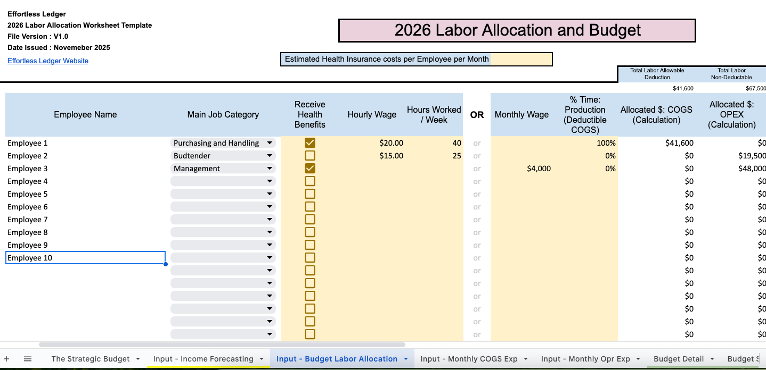Switch to The Strategic Budget sheet
Viewport: 766px width, 370px height.
pyautogui.click(x=91, y=359)
